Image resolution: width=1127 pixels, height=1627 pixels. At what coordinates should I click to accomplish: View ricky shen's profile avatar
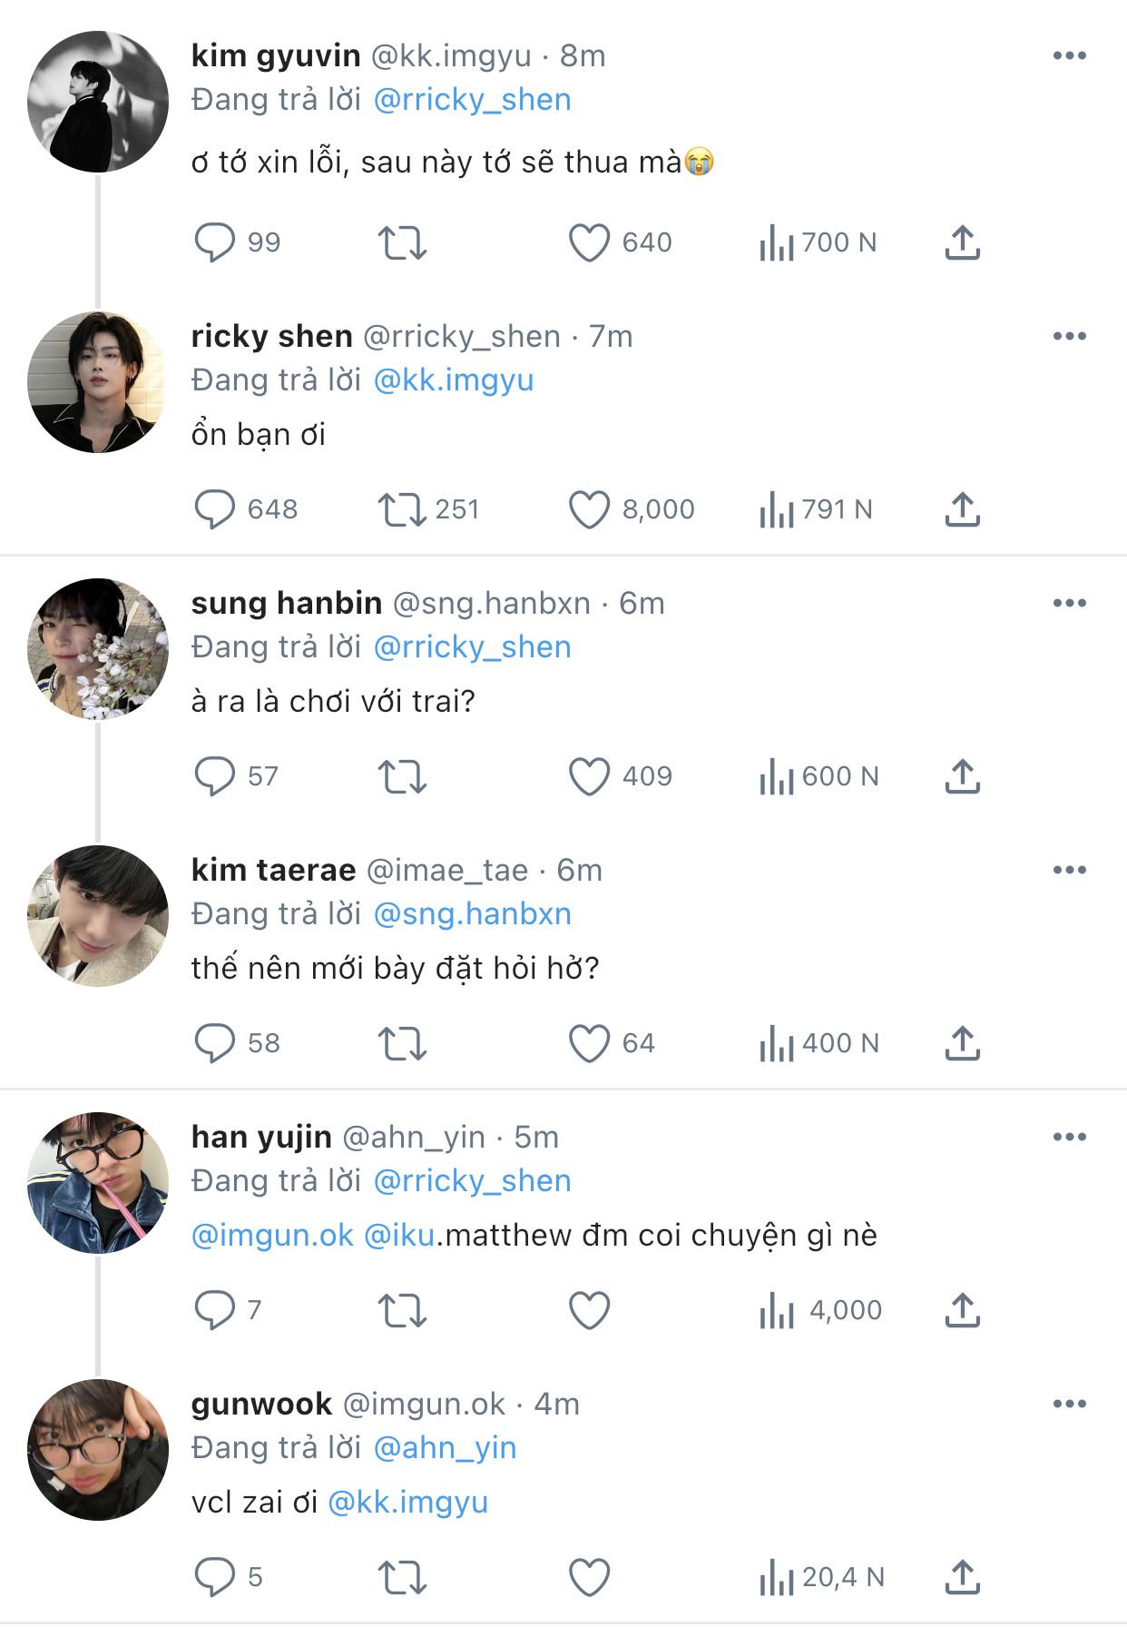tap(98, 382)
